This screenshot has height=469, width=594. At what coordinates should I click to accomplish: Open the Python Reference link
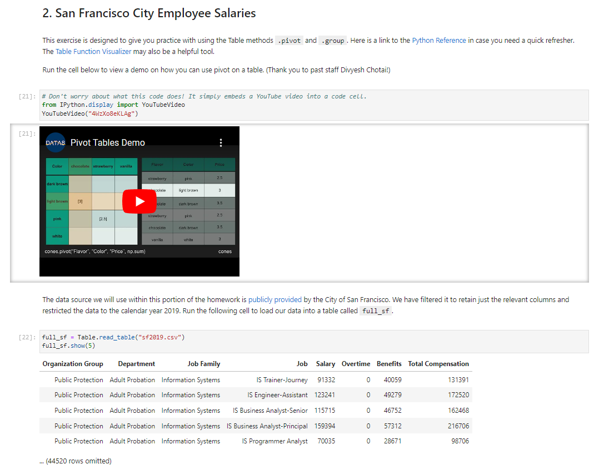(438, 40)
